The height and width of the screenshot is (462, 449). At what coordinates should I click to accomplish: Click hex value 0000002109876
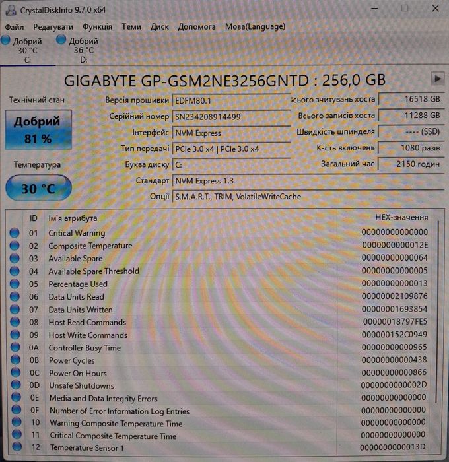click(394, 296)
